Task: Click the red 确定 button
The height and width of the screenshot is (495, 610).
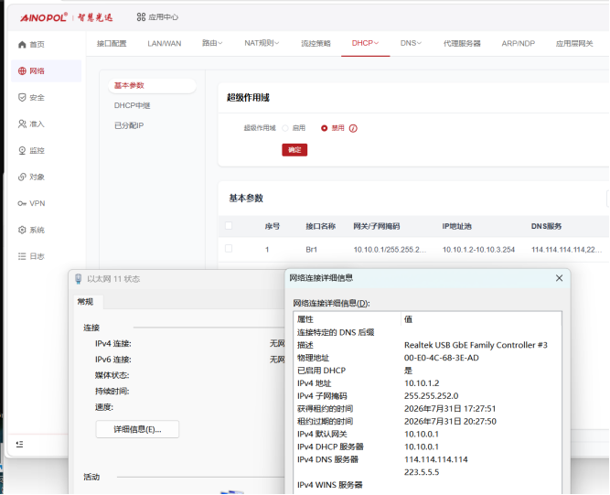Action: point(294,150)
